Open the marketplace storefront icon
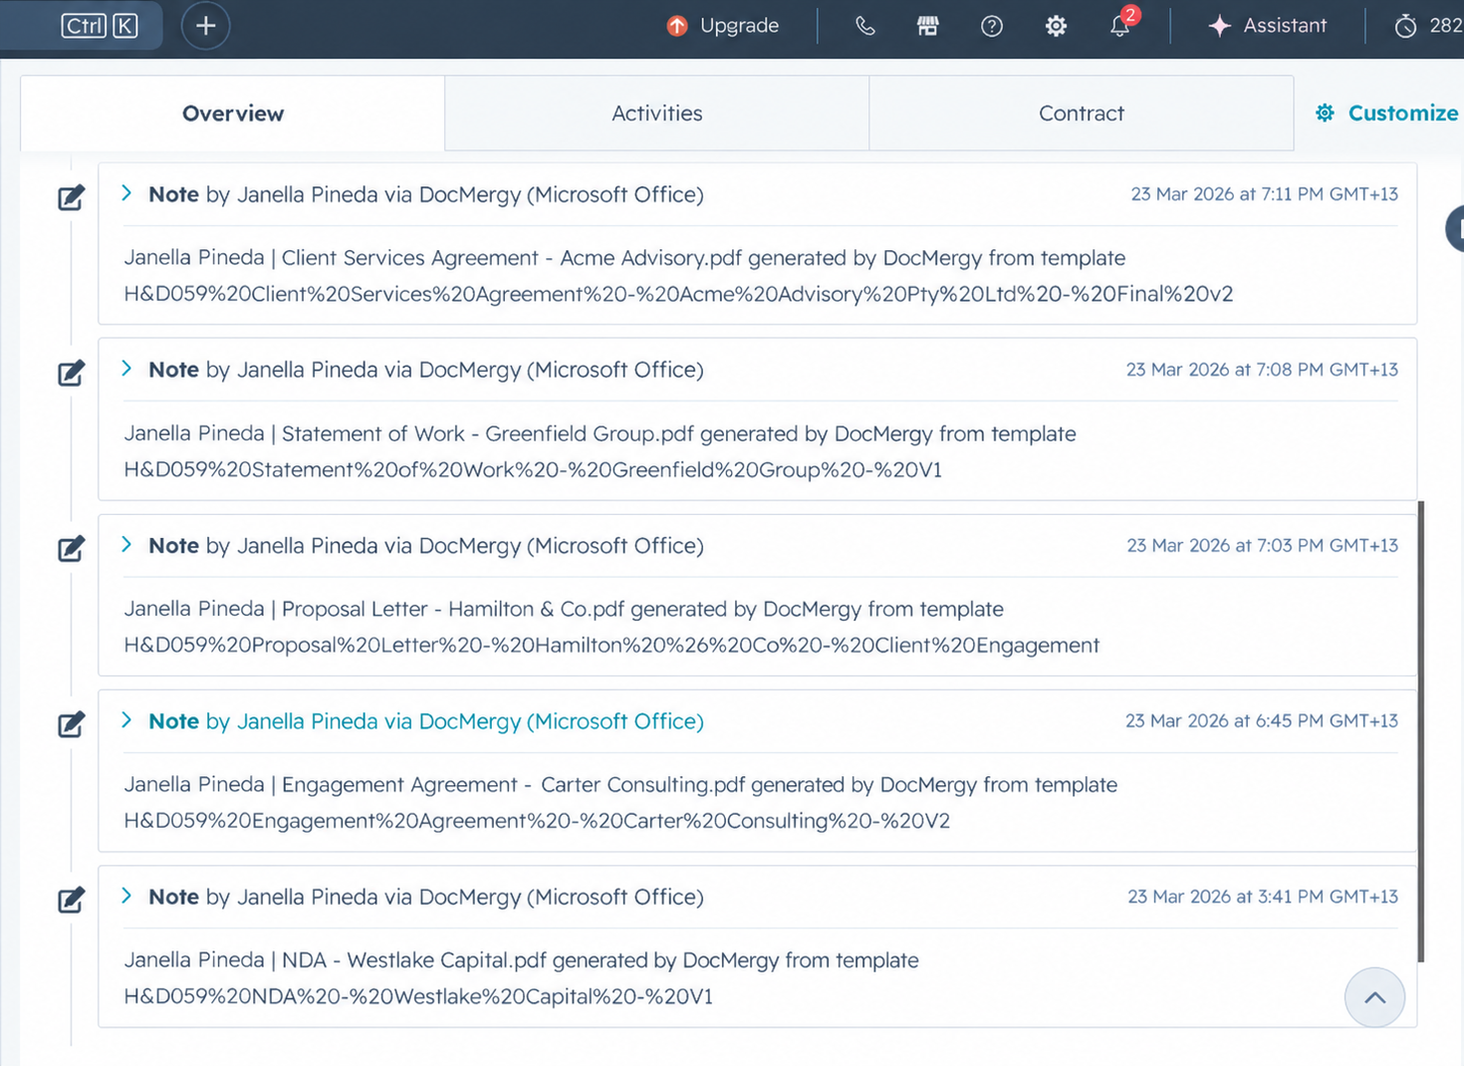The image size is (1464, 1066). tap(928, 26)
